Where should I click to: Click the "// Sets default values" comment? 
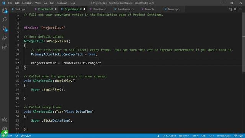point(44,37)
